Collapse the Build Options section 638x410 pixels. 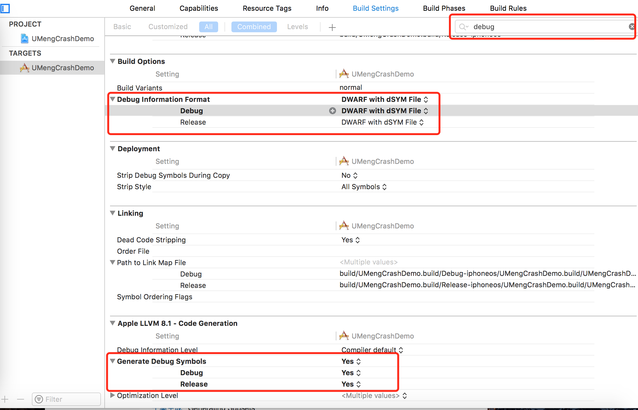[113, 61]
